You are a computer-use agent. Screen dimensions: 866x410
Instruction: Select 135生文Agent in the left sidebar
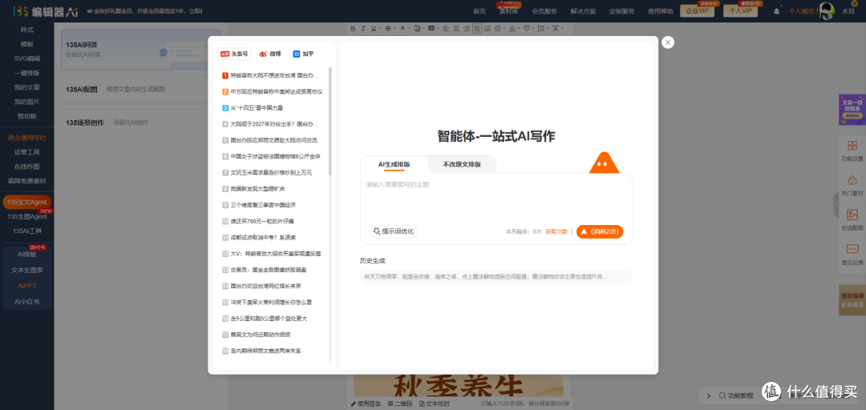click(x=27, y=202)
